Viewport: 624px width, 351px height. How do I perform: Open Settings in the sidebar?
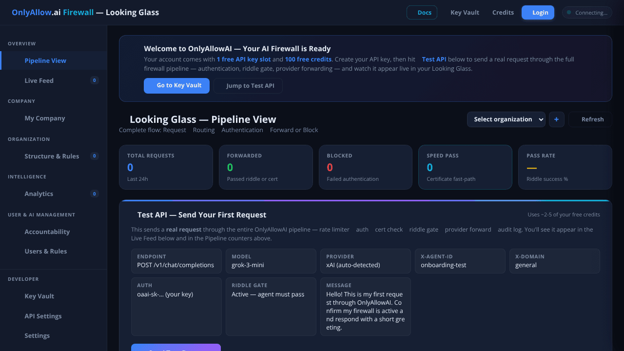[54, 335]
